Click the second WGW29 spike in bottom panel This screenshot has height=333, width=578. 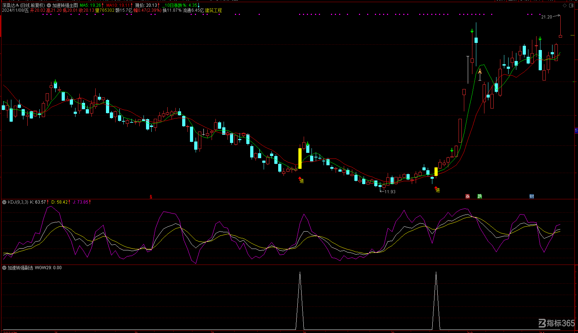(436, 301)
